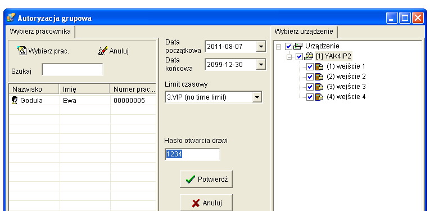Uncheck (3) wejście 3 checkbox

coord(310,87)
